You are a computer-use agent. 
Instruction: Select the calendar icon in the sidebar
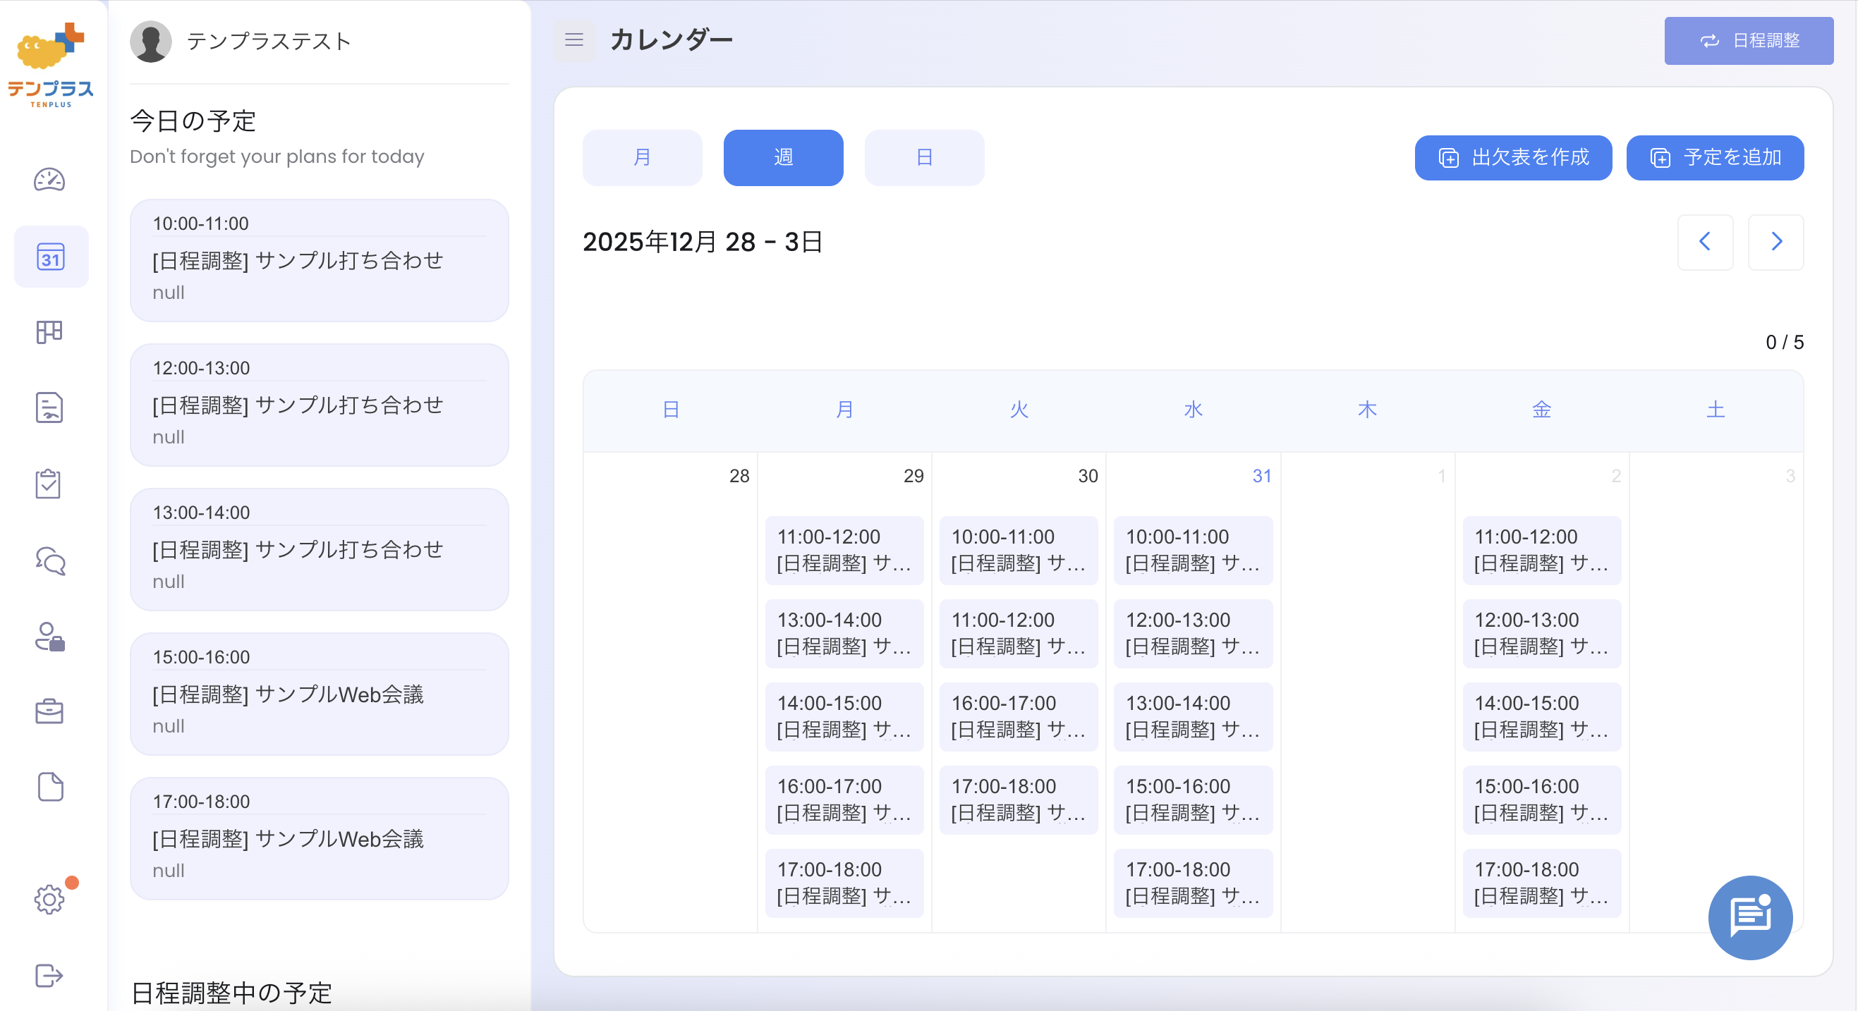pyautogui.click(x=51, y=257)
